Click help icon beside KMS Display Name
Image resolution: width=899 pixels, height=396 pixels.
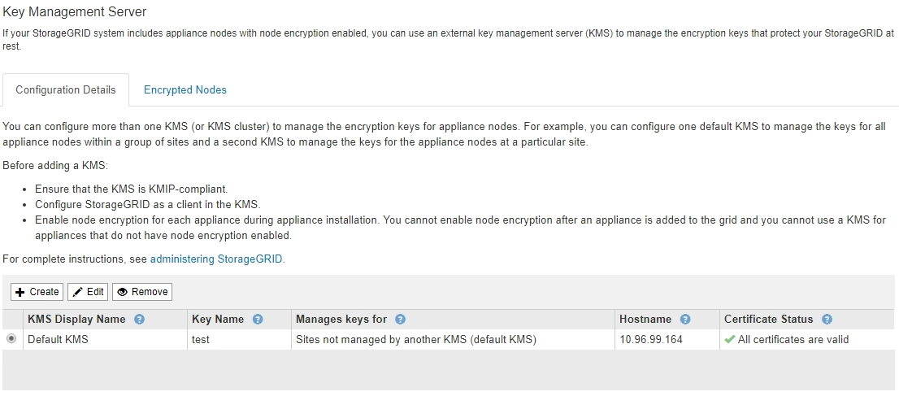[x=139, y=320]
